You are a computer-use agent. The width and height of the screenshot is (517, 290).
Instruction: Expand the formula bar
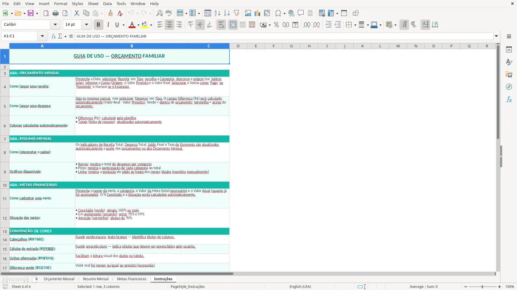pos(496,36)
